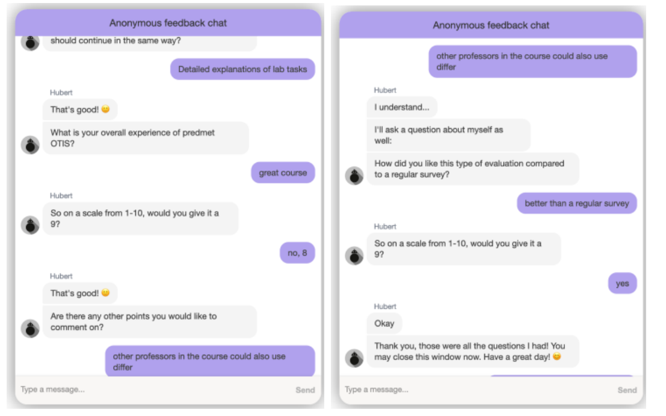Click the left chat's 'Anonymous feedback chat' header
The width and height of the screenshot is (666, 416).
(168, 23)
